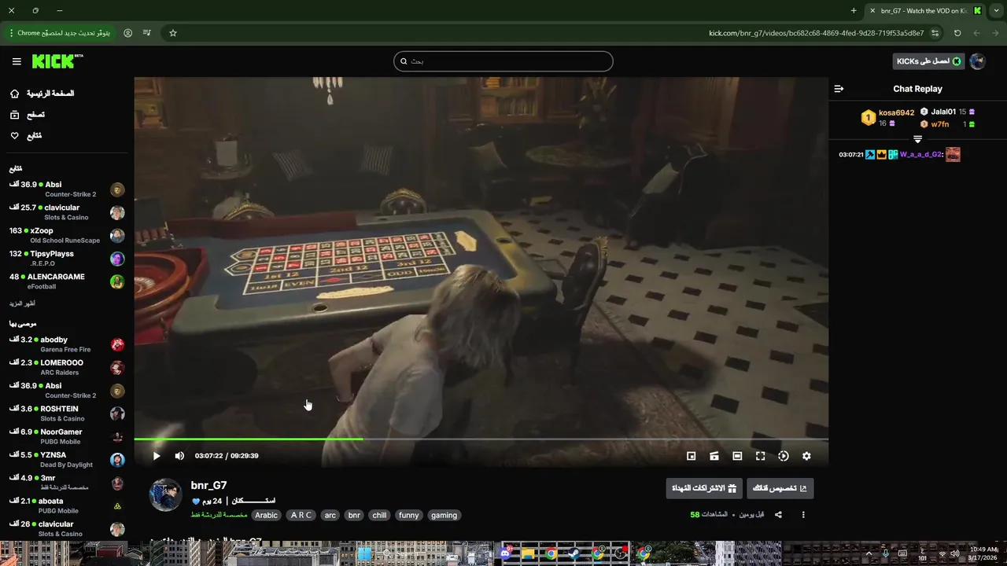Select the A R C tag
The image size is (1007, 566).
[x=301, y=516]
